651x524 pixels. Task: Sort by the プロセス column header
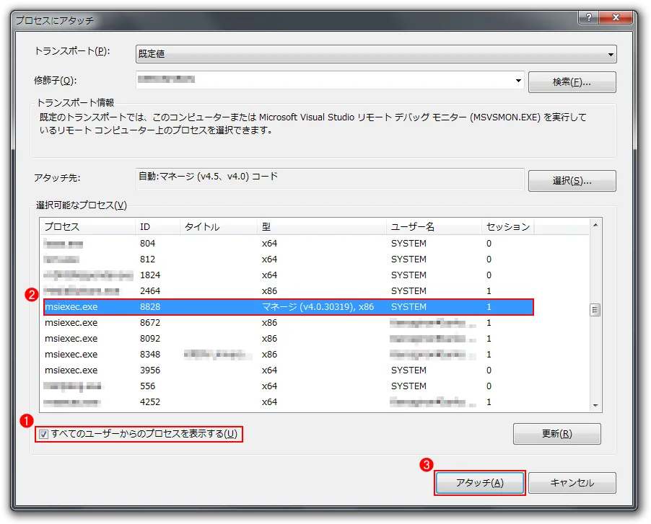87,227
